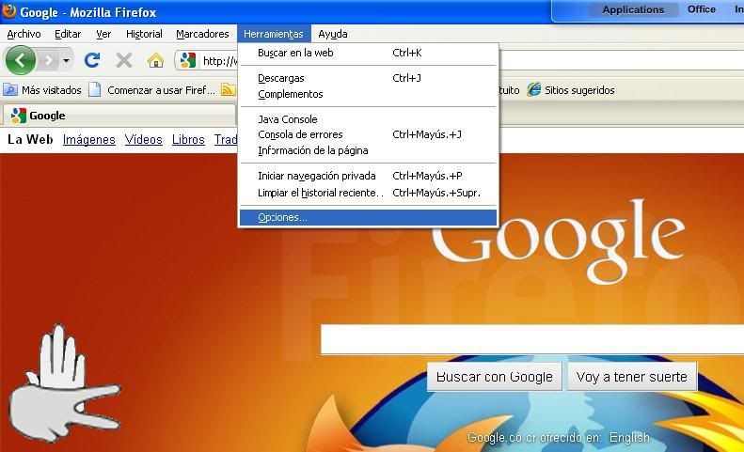744x452 pixels.
Task: Click Applications in the top panel
Action: [633, 9]
